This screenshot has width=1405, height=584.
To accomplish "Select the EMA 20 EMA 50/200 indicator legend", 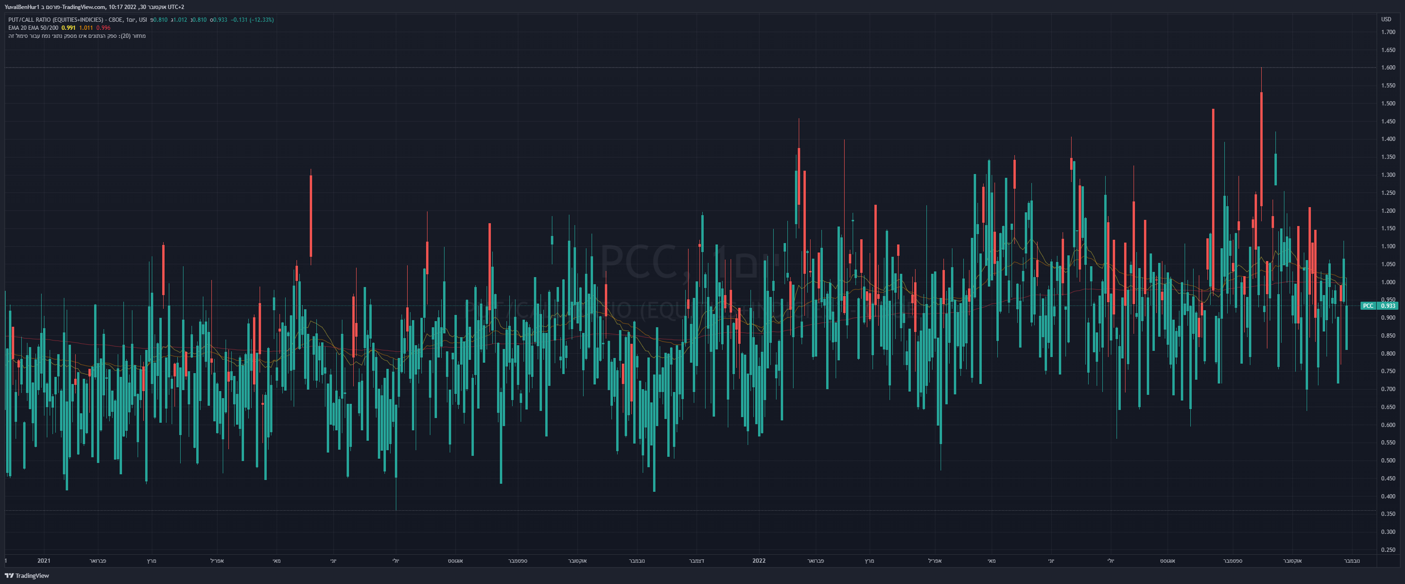I will pos(33,28).
